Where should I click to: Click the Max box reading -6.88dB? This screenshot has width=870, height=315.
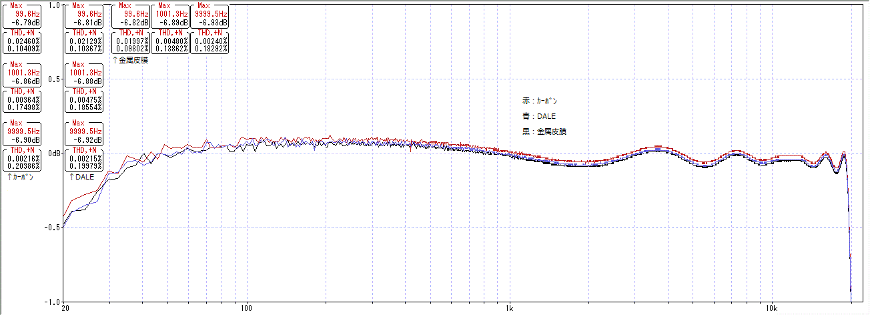click(84, 74)
